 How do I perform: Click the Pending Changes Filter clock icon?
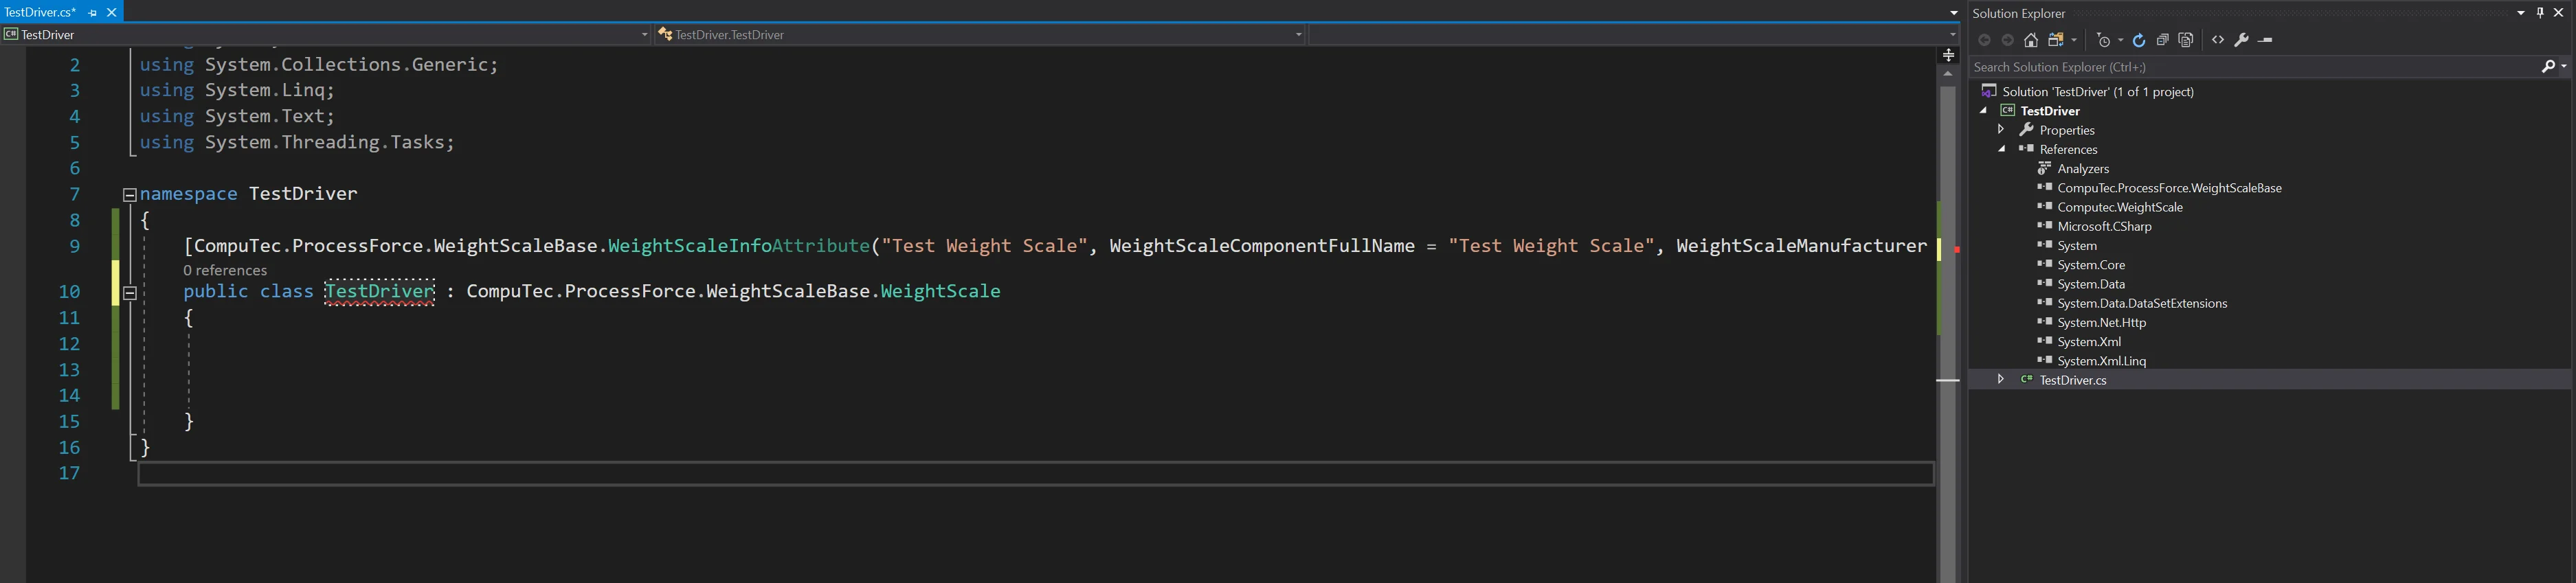click(2103, 40)
